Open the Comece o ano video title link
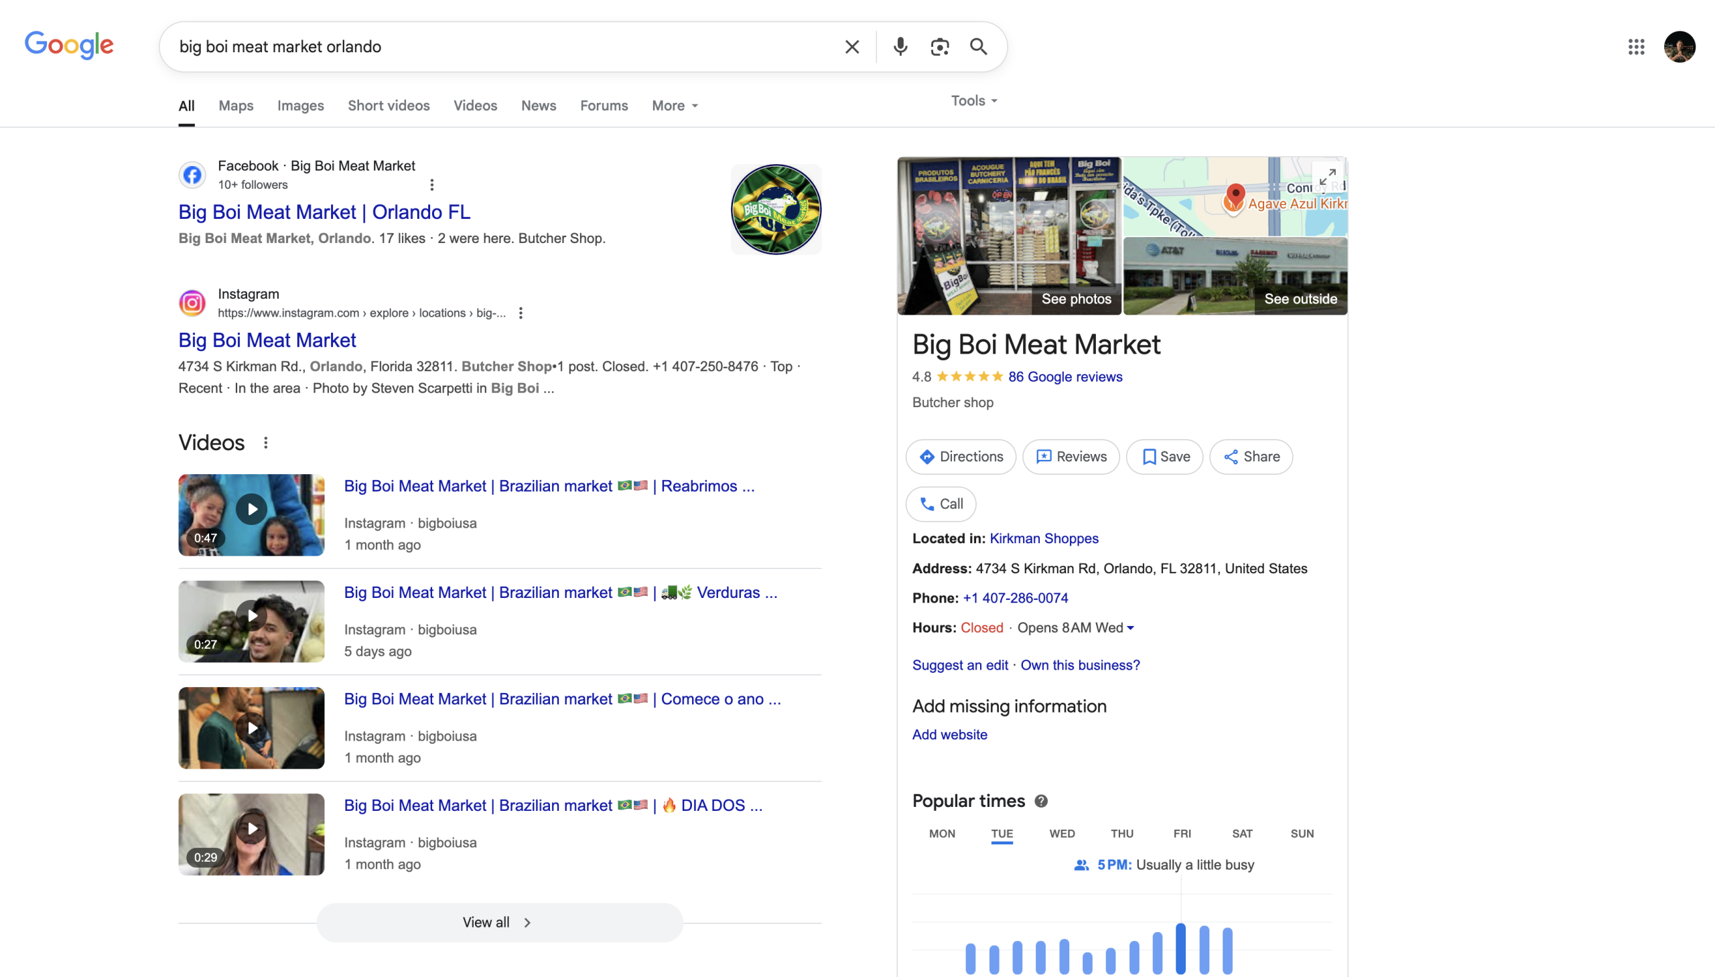This screenshot has width=1715, height=977. 563,699
